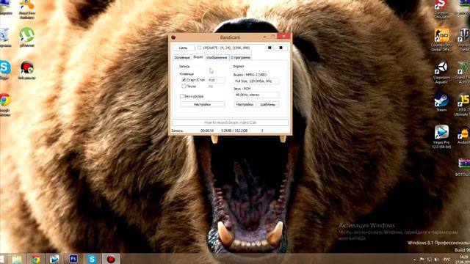
Task: Open Photoshop from the taskbar
Action: (73, 259)
